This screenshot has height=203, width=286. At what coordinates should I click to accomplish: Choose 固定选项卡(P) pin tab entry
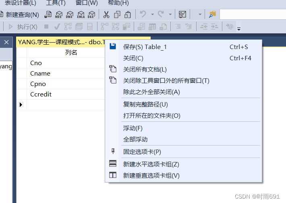184,152
